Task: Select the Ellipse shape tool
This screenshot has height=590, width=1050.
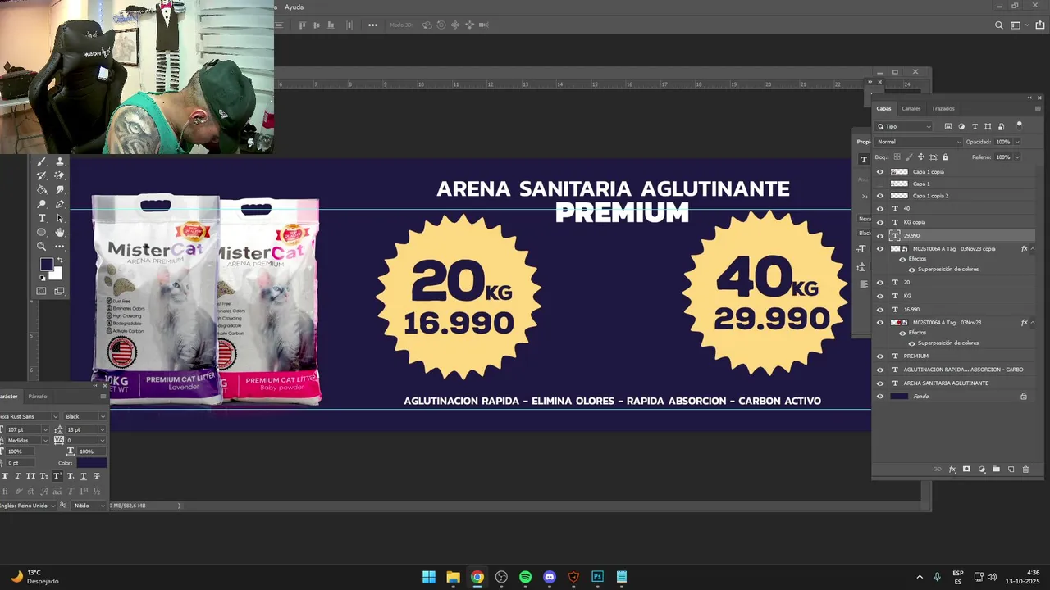Action: point(42,232)
